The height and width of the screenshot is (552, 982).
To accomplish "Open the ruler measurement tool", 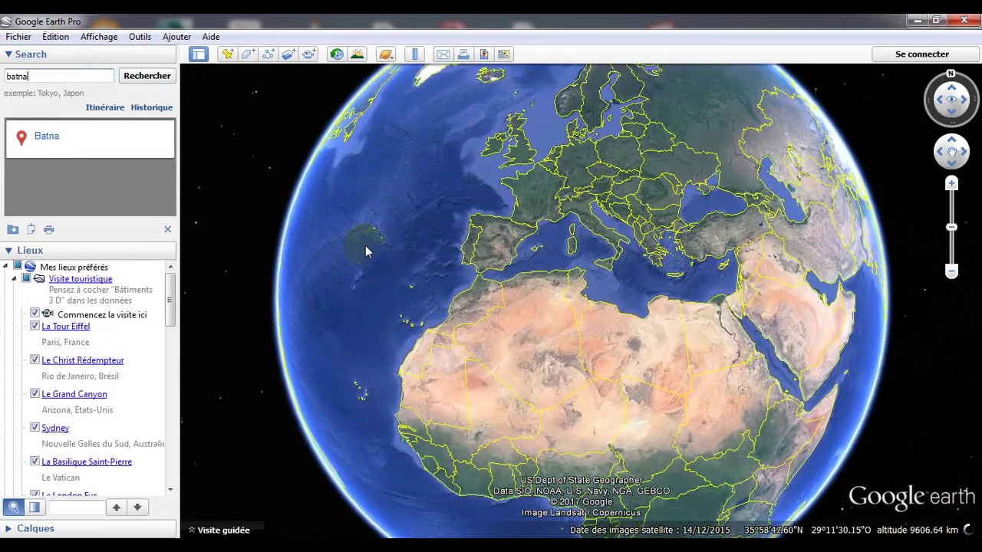I will [x=415, y=54].
